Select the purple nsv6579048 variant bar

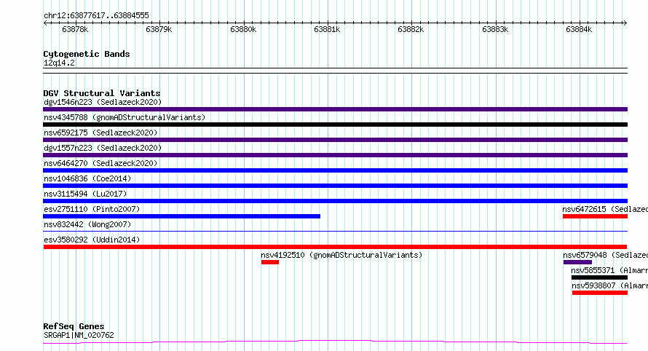[577, 262]
